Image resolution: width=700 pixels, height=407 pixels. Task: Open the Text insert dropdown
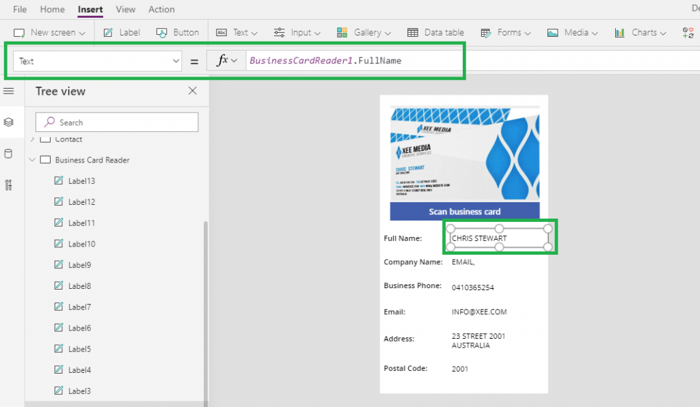(x=237, y=31)
